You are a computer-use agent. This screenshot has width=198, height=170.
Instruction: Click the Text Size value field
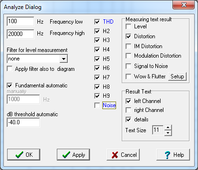[x=158, y=130]
